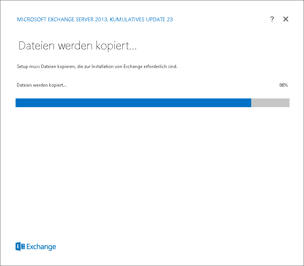The height and width of the screenshot is (266, 304).
Task: Click the Exchange wordmark beside the logo
Action: [x=41, y=247]
